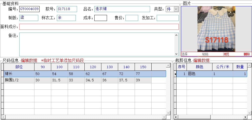Click size table vertical scrollbar up arrow

tap(168, 65)
